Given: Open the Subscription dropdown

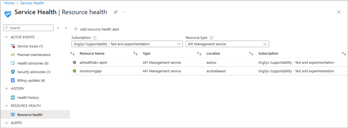Looking at the screenshot, I should [127, 44].
